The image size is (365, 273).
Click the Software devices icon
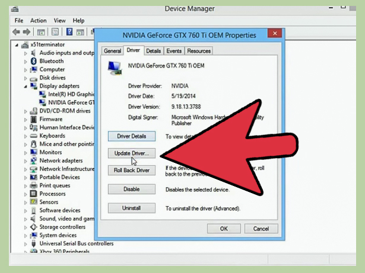[x=34, y=210]
